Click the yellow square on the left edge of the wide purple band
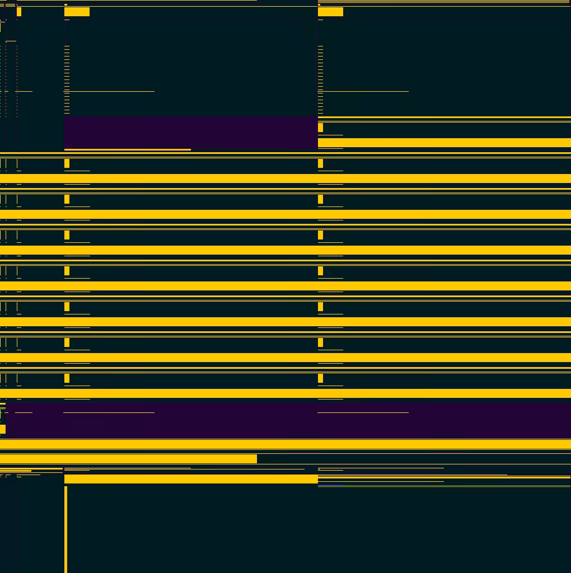This screenshot has height=573, width=571. tap(3, 429)
